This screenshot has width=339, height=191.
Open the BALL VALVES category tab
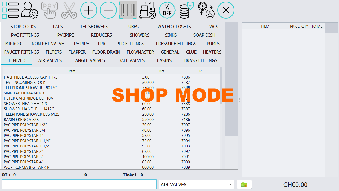131,60
